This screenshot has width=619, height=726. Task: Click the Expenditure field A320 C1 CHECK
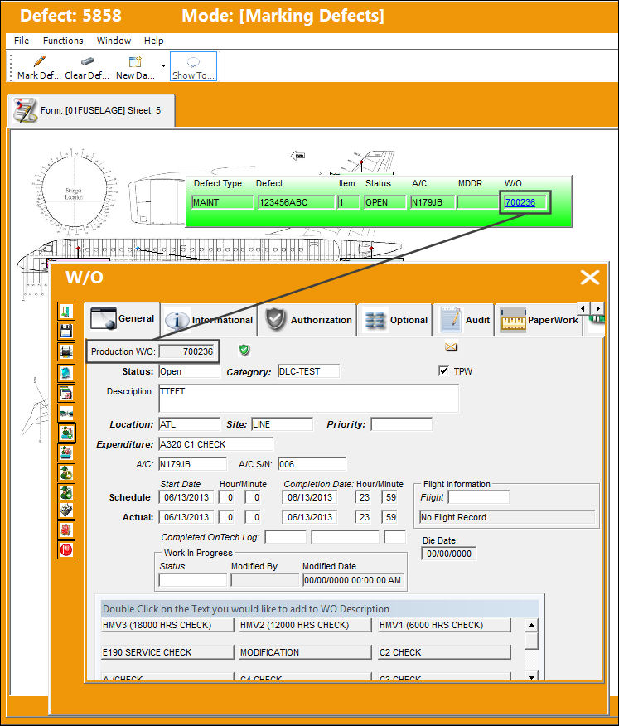pos(215,444)
